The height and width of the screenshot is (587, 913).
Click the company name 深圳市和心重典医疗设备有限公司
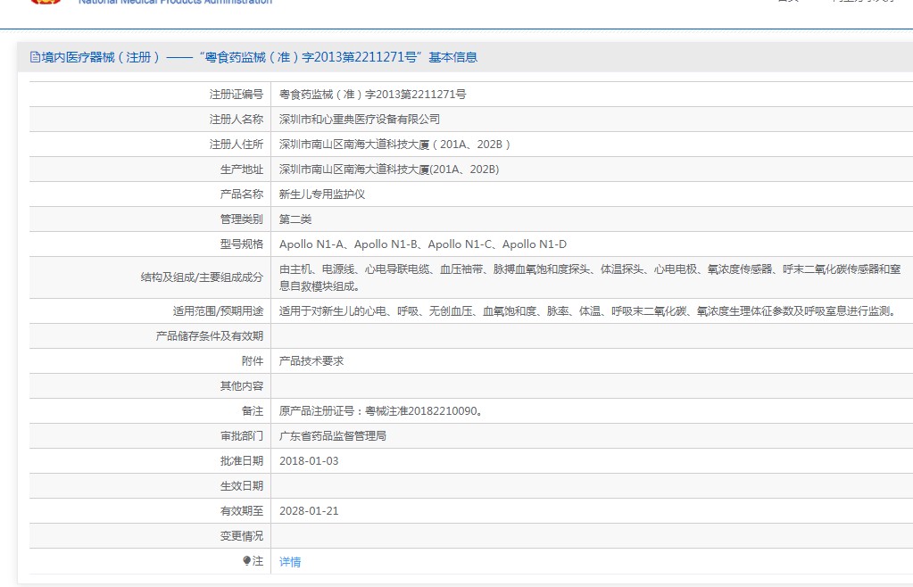click(x=360, y=120)
